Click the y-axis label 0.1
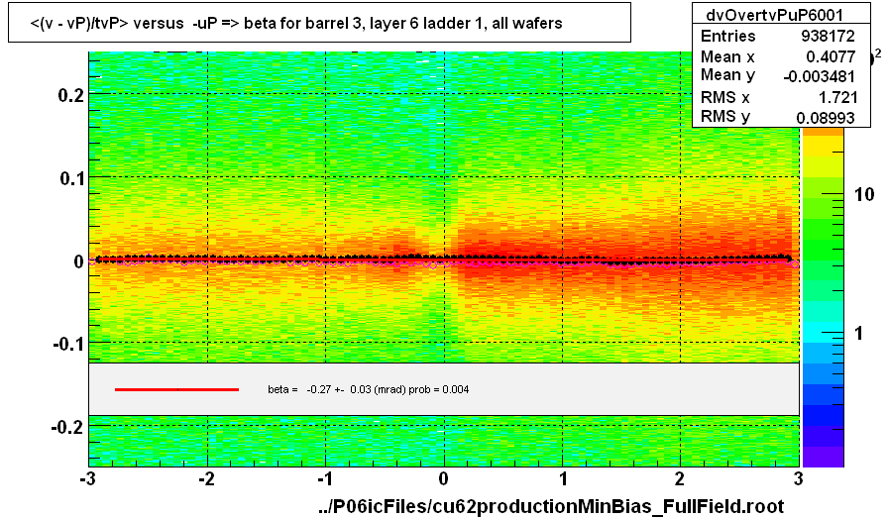This screenshot has width=888, height=519. (x=72, y=178)
